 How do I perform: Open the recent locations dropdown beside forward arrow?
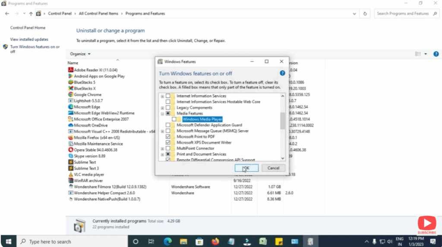click(x=24, y=13)
